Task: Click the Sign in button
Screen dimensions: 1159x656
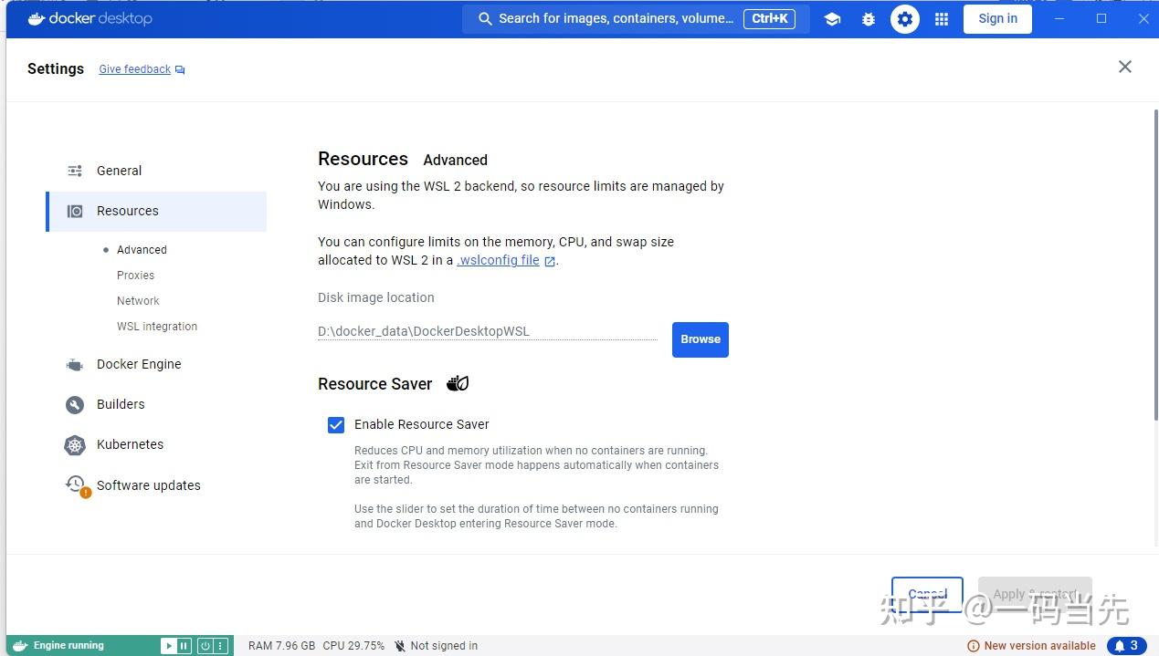Action: pos(997,18)
